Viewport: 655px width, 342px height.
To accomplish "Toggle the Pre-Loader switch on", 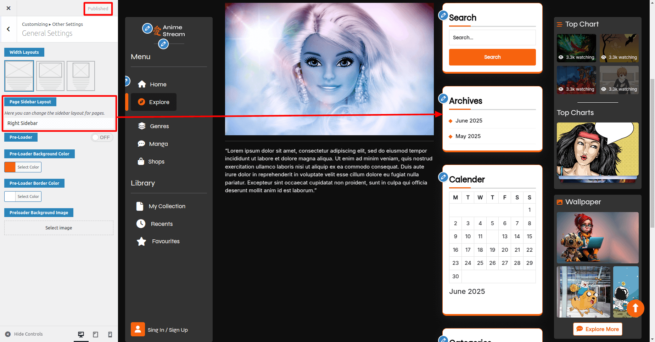I will [102, 137].
